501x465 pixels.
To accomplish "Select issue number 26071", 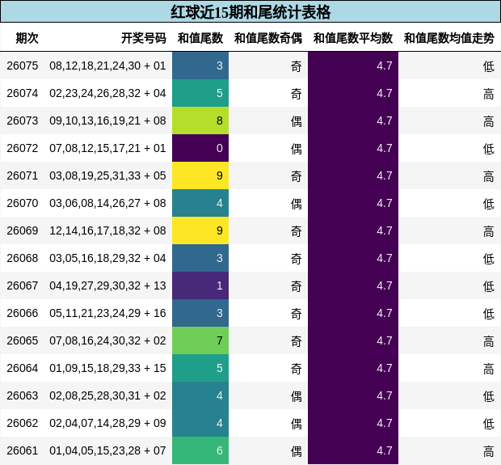I will [23, 175].
